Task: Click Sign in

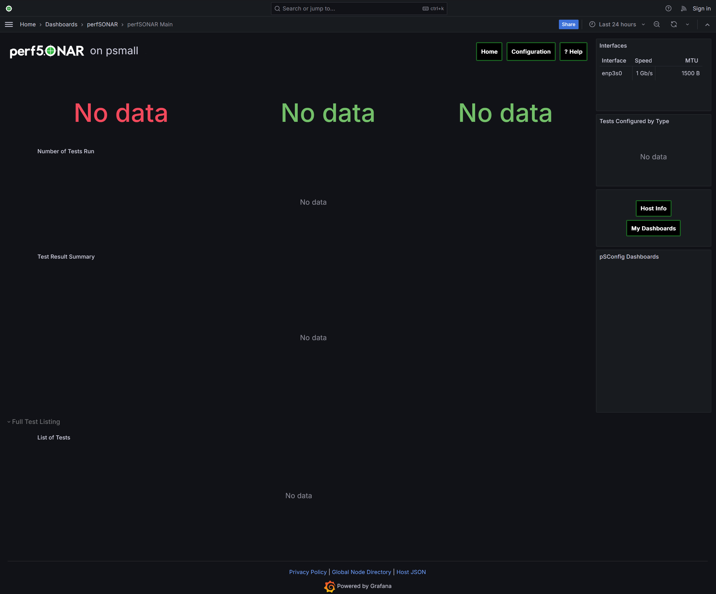Action: pyautogui.click(x=701, y=9)
